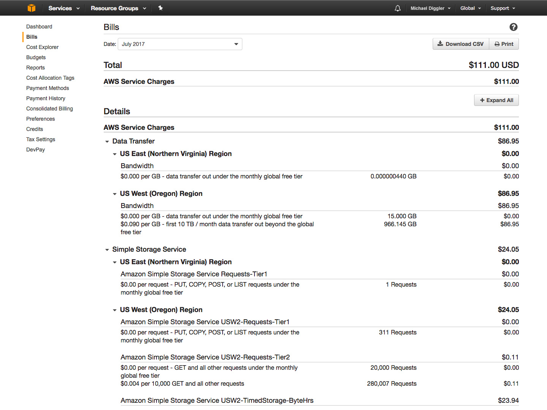The height and width of the screenshot is (410, 547).
Task: Open Credits in the sidebar
Action: click(35, 129)
